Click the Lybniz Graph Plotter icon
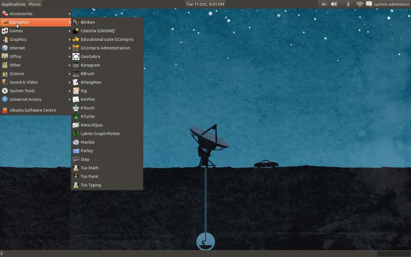Screen dimensions: 411x257 (x=76, y=134)
